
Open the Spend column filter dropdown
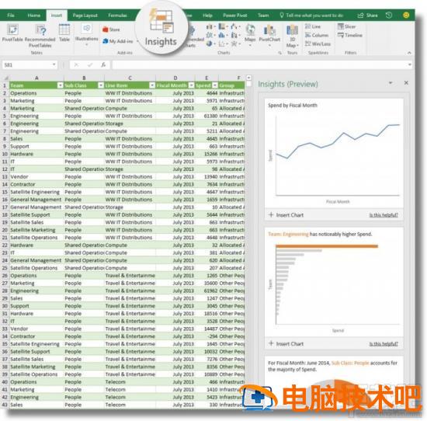tap(215, 85)
